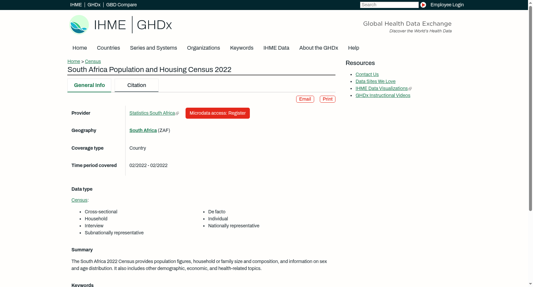Open the GHDx Instructional Videos link
Screen dimensions: 533x287
[383, 95]
